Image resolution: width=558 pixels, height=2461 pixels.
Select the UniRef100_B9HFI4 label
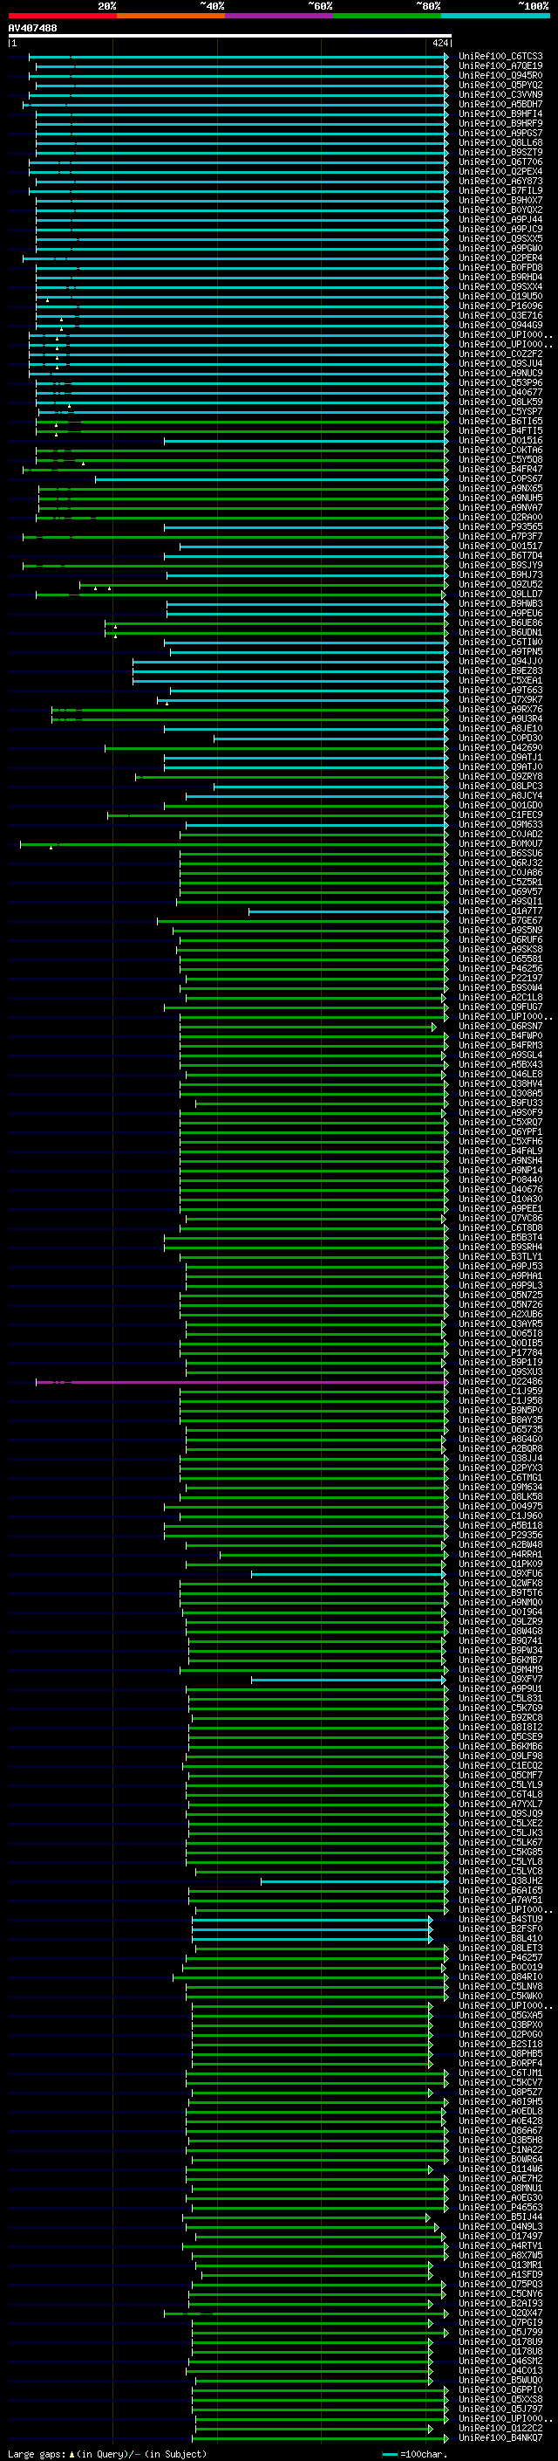(500, 113)
